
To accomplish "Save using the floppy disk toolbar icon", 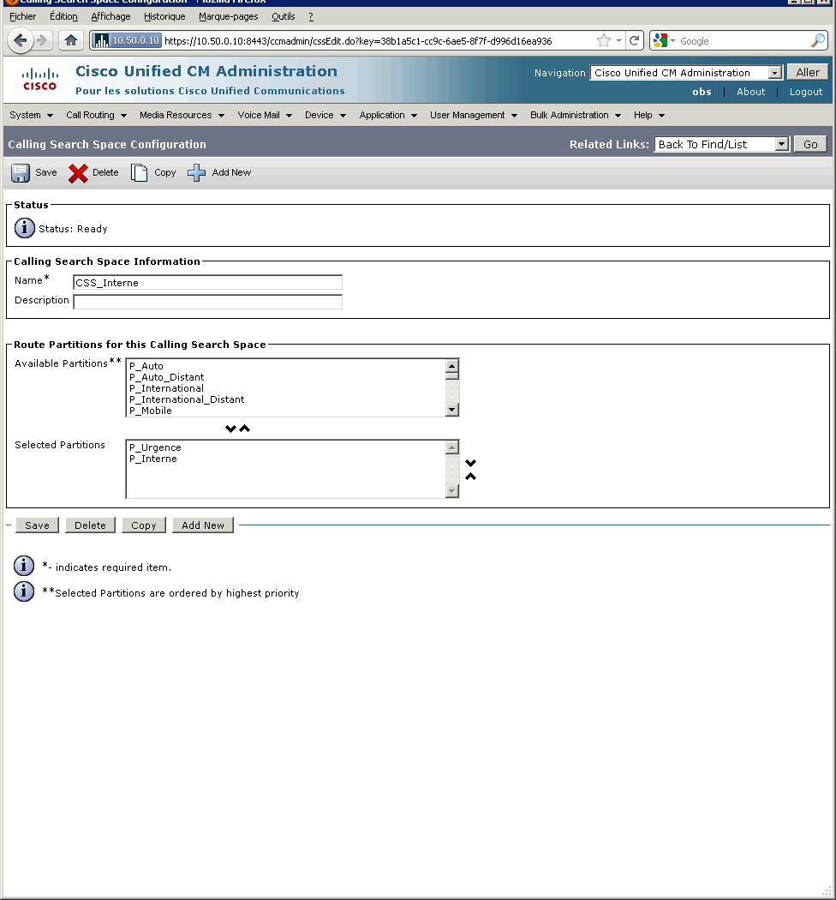I will pyautogui.click(x=21, y=173).
